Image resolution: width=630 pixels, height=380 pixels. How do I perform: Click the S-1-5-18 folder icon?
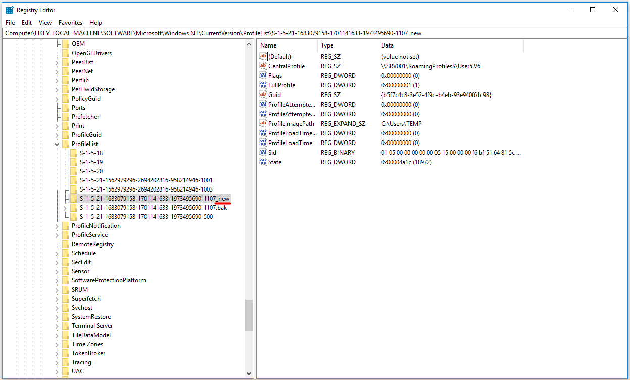73,153
